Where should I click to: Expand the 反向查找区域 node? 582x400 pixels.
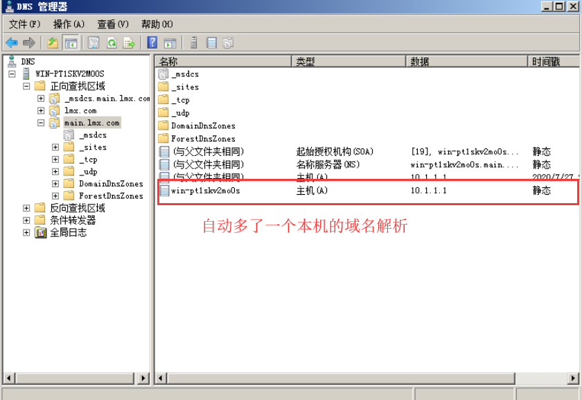coord(26,208)
